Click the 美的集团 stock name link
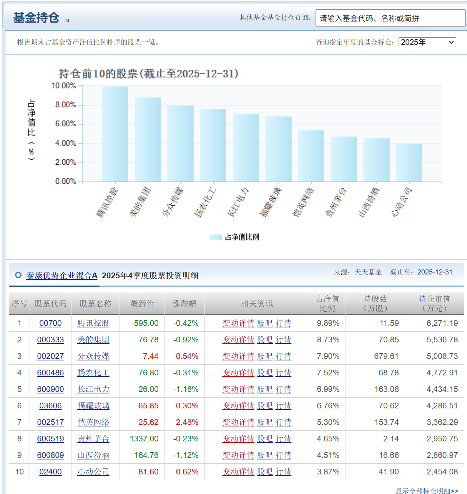This screenshot has height=494, width=467. 93,340
